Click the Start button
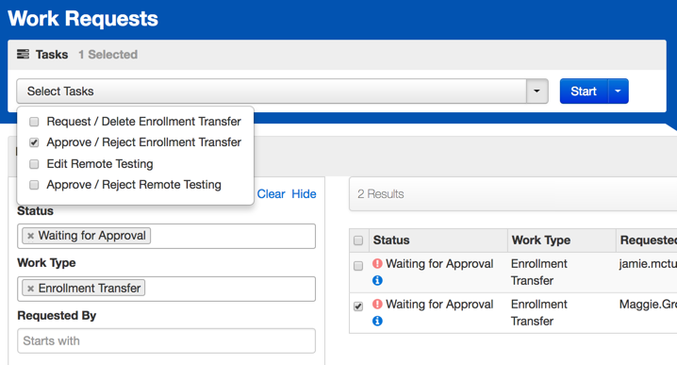The height and width of the screenshot is (365, 677). point(584,91)
